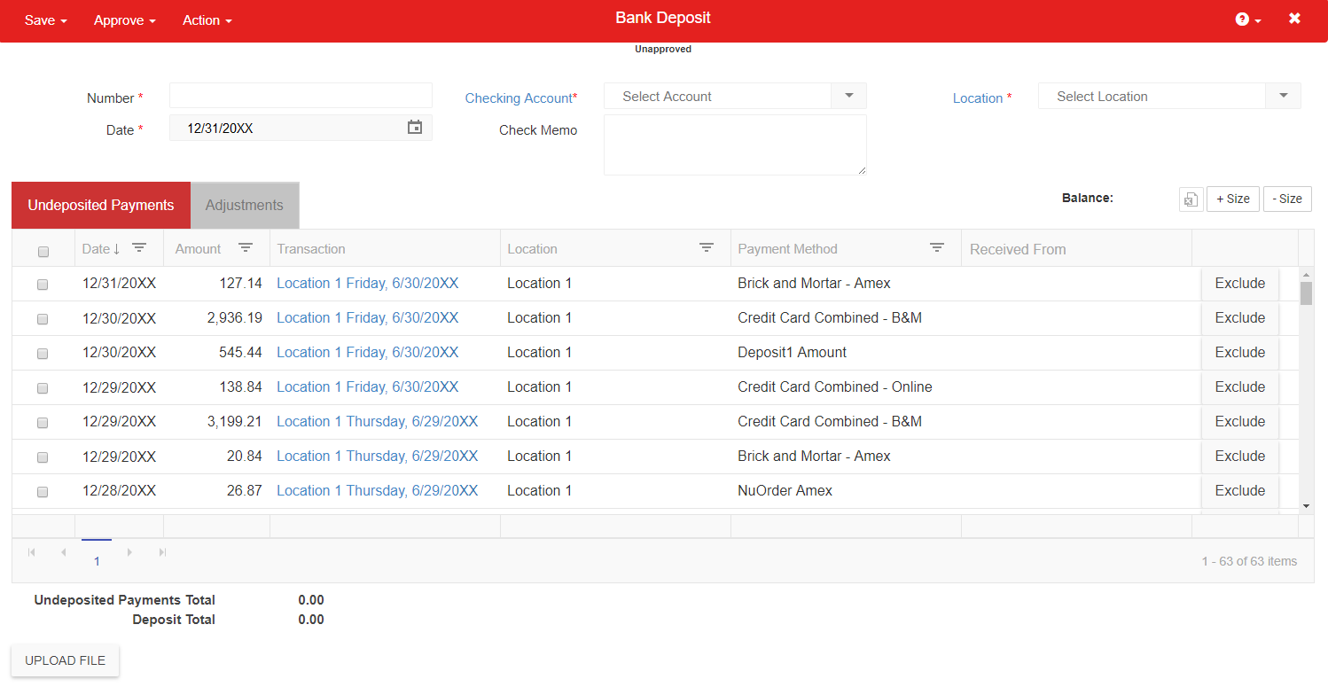Click the Upload File button
The height and width of the screenshot is (687, 1328).
tap(65, 660)
